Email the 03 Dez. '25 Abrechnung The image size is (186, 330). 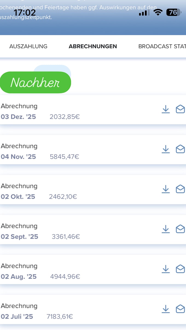click(180, 109)
